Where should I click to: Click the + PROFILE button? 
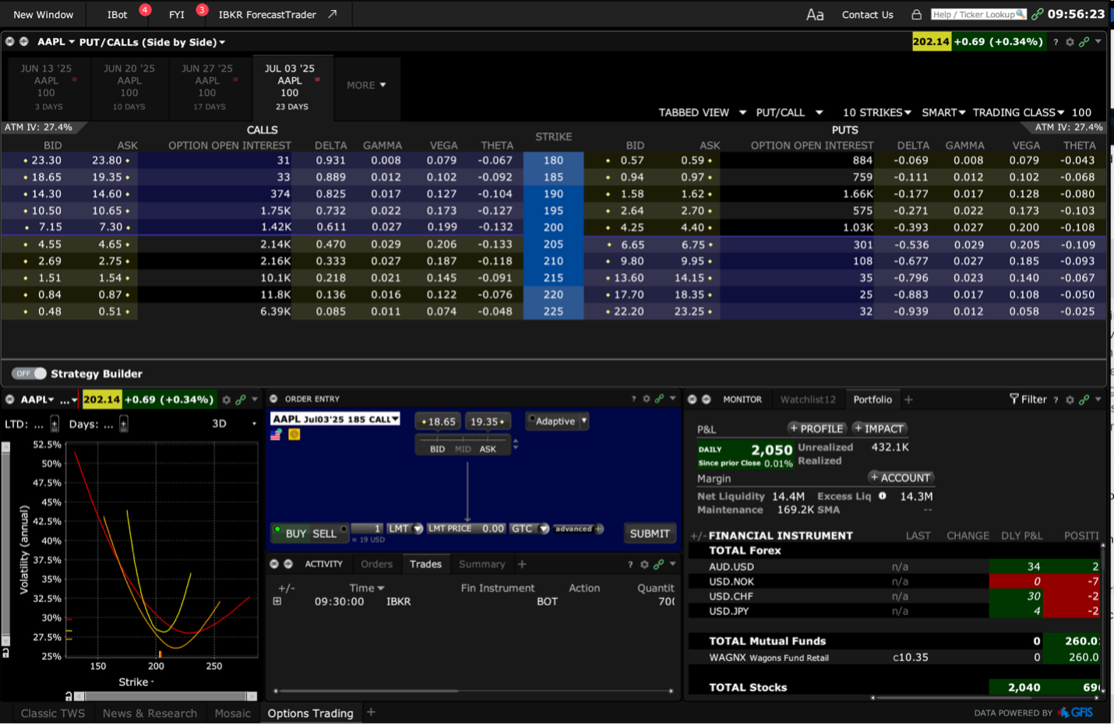816,428
